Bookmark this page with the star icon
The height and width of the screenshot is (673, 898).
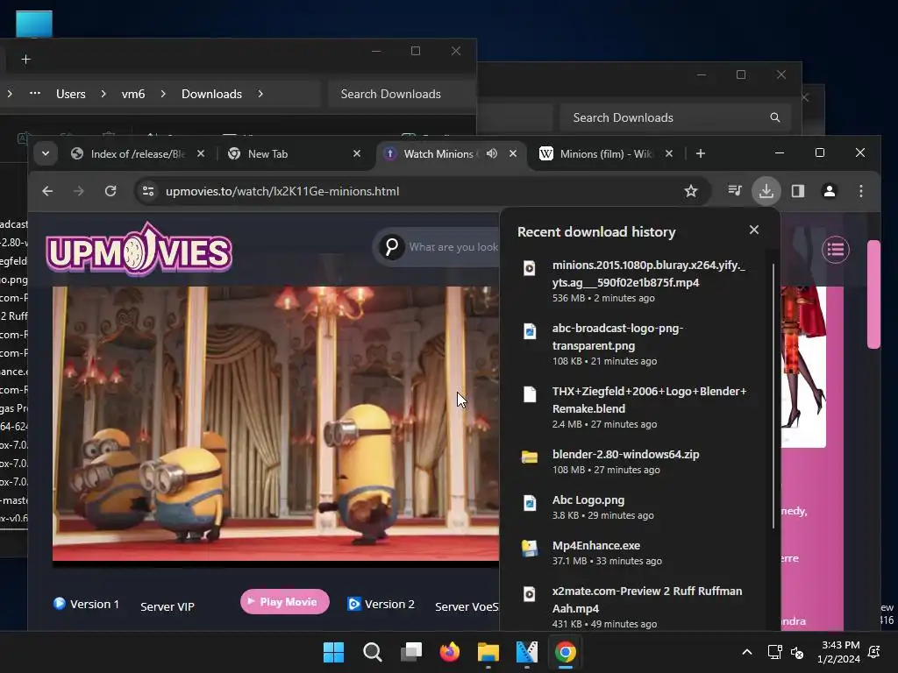tap(691, 191)
